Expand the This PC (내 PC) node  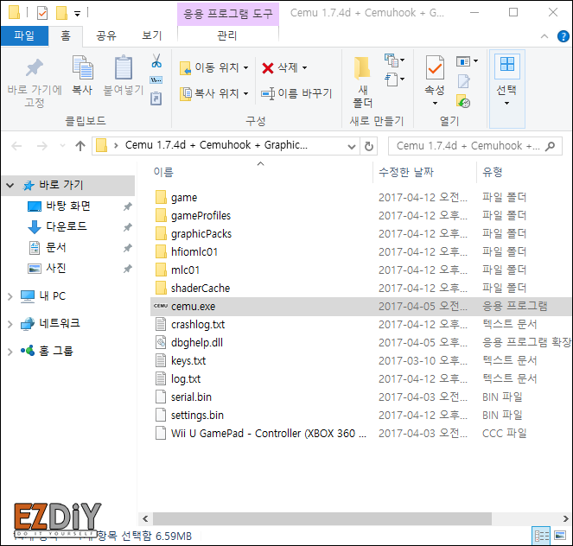coord(10,296)
